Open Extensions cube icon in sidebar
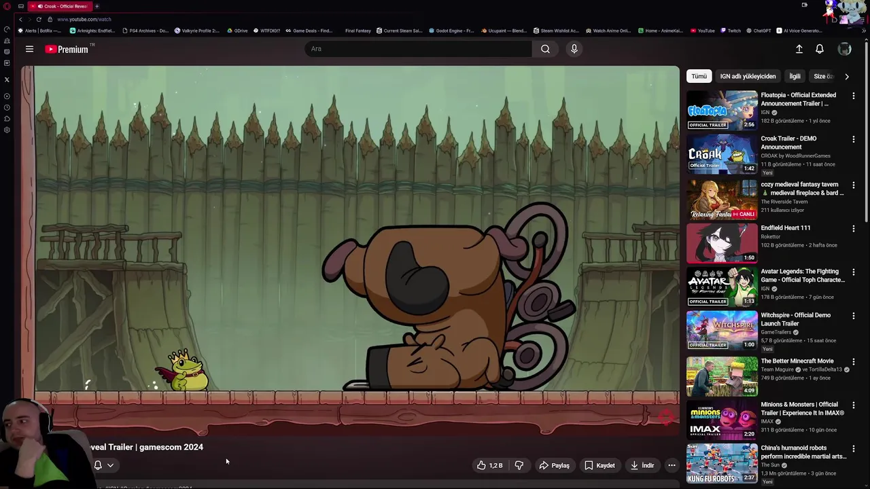The height and width of the screenshot is (489, 870). click(x=7, y=118)
